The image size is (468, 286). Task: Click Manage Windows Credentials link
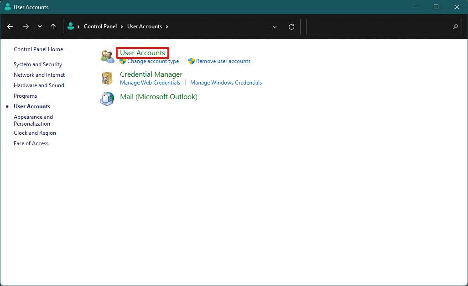point(226,83)
